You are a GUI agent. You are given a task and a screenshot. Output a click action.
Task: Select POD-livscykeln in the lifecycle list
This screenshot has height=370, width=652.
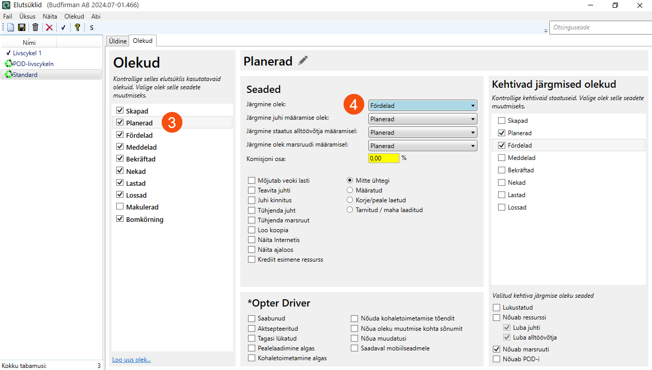[x=33, y=64]
